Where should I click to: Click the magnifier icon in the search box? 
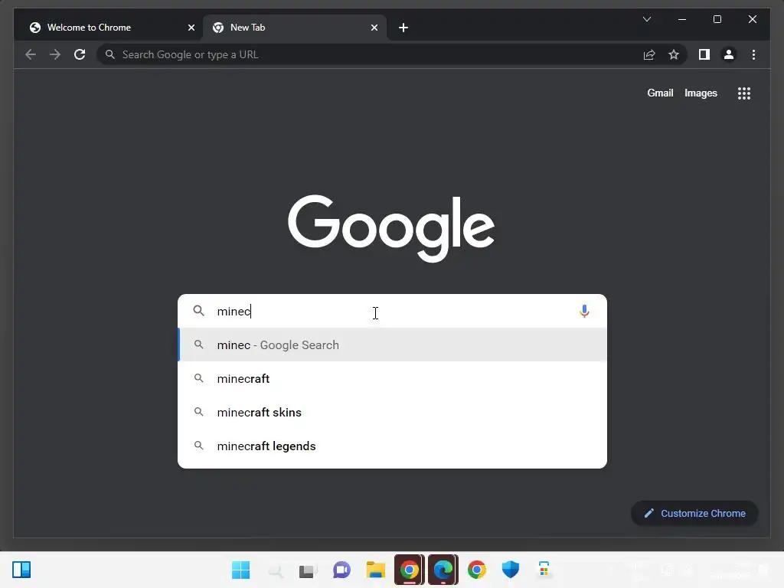198,311
